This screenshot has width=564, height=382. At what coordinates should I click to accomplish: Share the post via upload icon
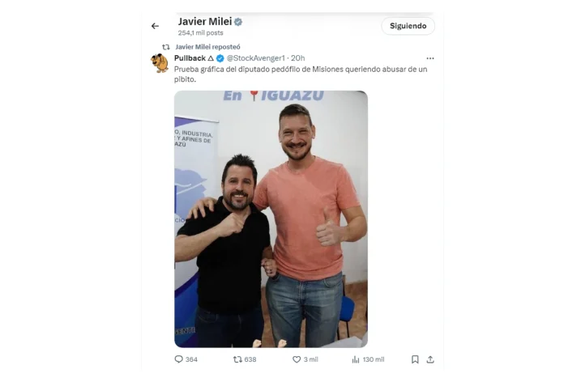point(430,359)
